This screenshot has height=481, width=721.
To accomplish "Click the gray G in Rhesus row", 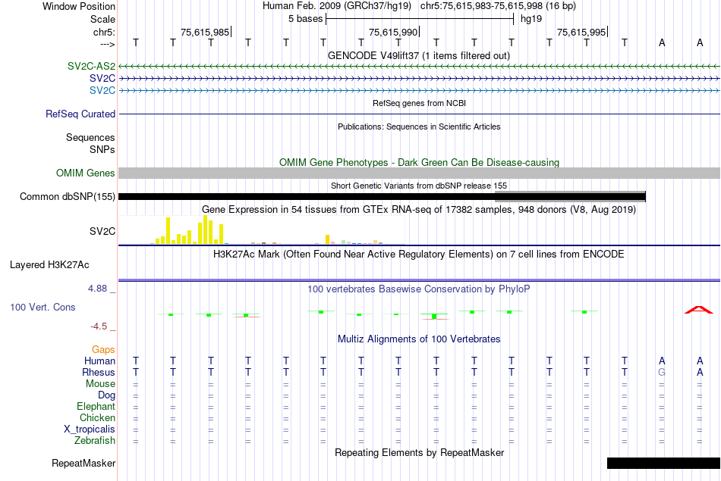I will click(662, 372).
